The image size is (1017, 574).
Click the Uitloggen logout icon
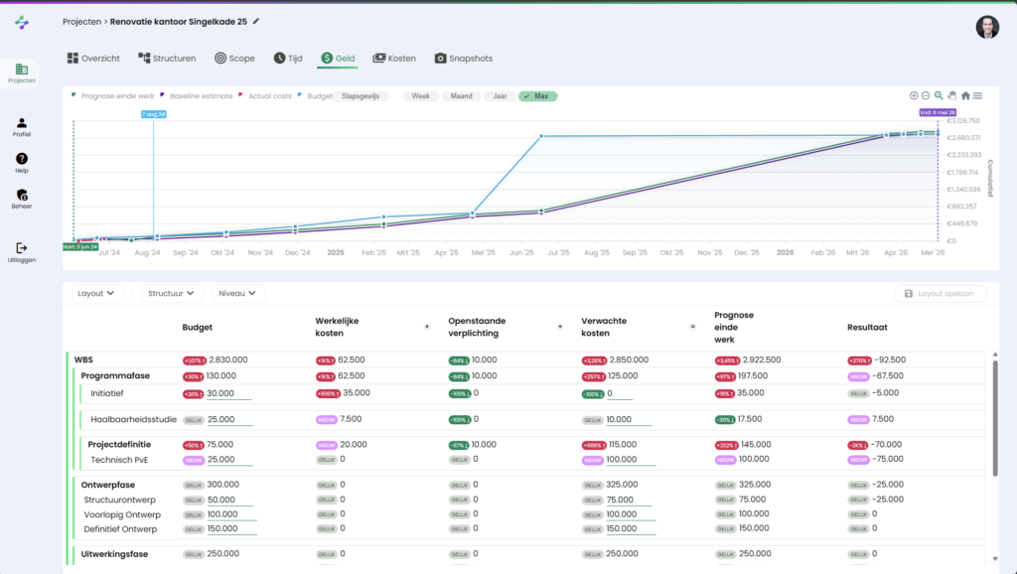[x=22, y=248]
